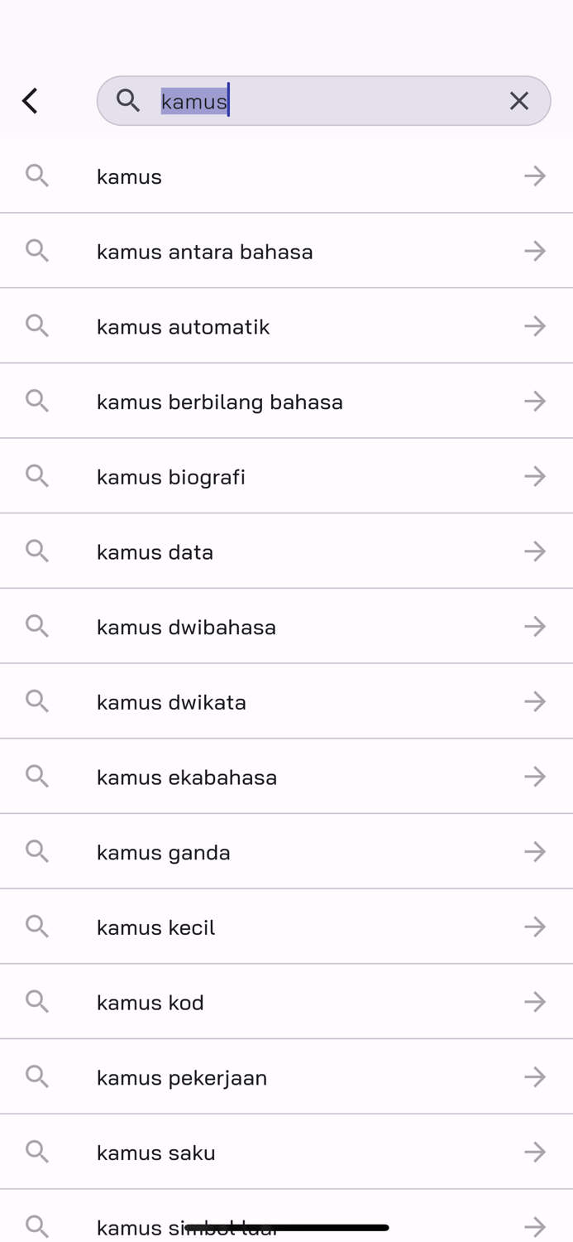Tap the arrow next to kamus automatik
The width and height of the screenshot is (573, 1242).
click(x=535, y=326)
